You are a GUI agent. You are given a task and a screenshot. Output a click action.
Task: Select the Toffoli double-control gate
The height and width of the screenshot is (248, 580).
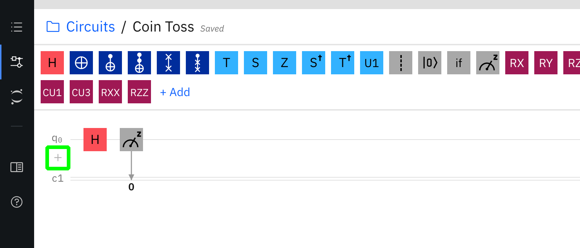click(139, 63)
